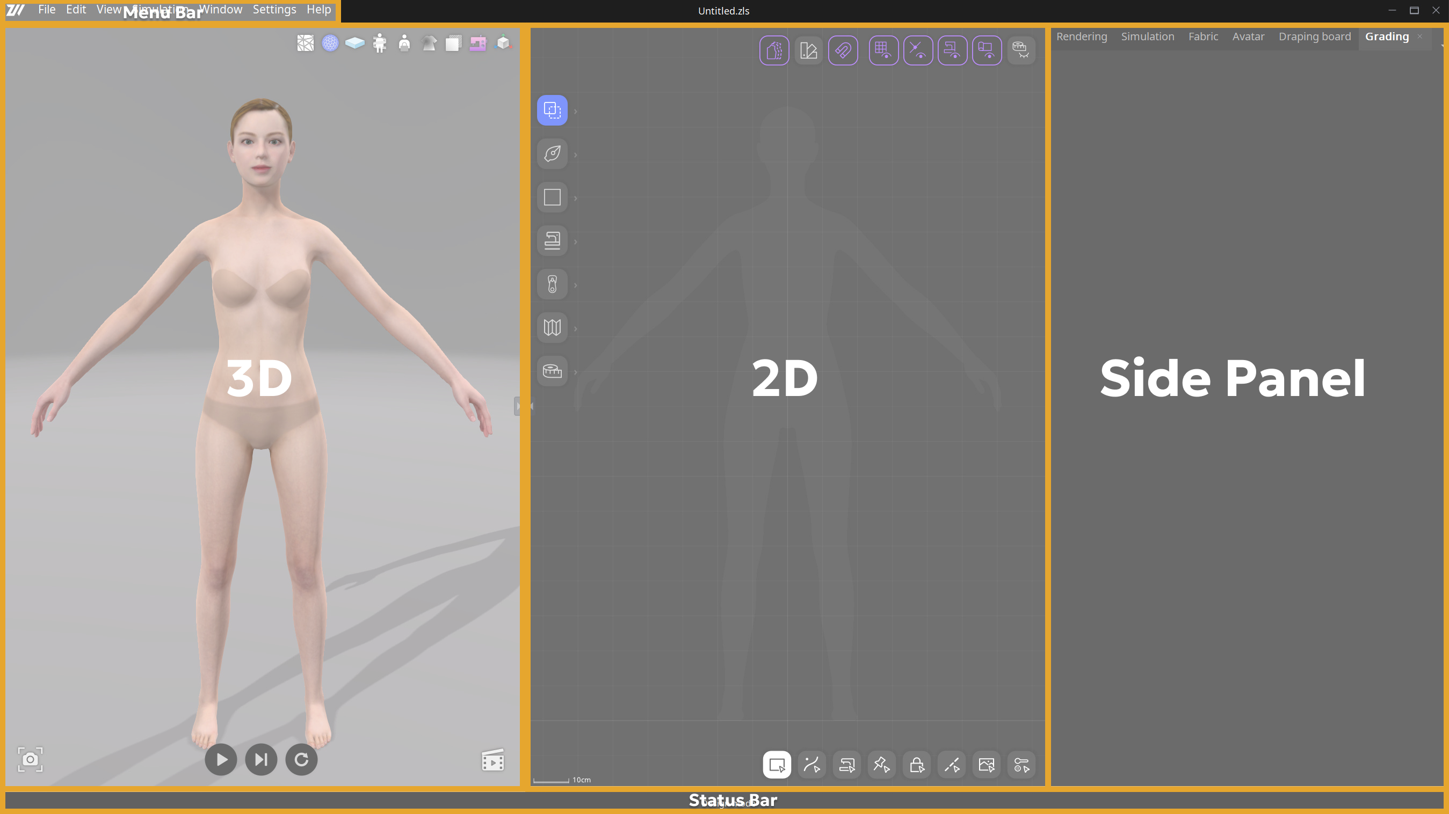The width and height of the screenshot is (1449, 814).
Task: Select the Pen tool in the 2D sidebar
Action: [553, 153]
